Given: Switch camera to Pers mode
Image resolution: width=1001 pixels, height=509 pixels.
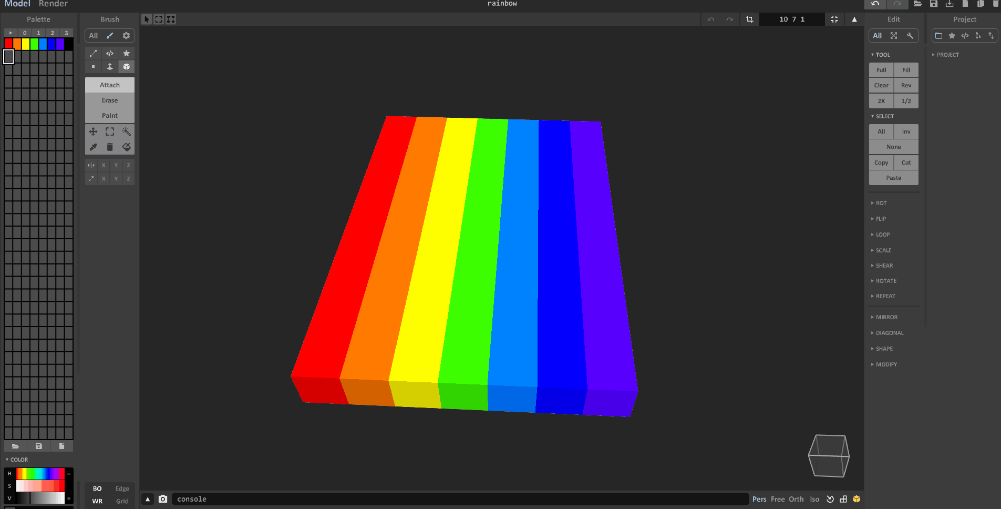Looking at the screenshot, I should click(759, 499).
